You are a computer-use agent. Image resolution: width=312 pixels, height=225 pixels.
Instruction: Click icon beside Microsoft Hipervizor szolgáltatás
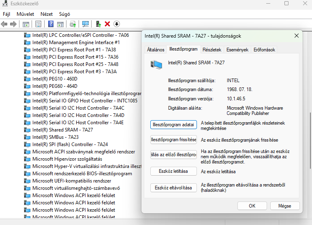27,159
